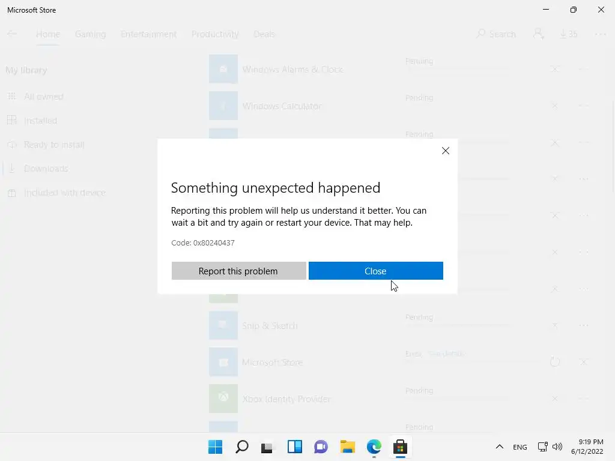
Task: Open taskbar Search
Action: [x=241, y=447]
